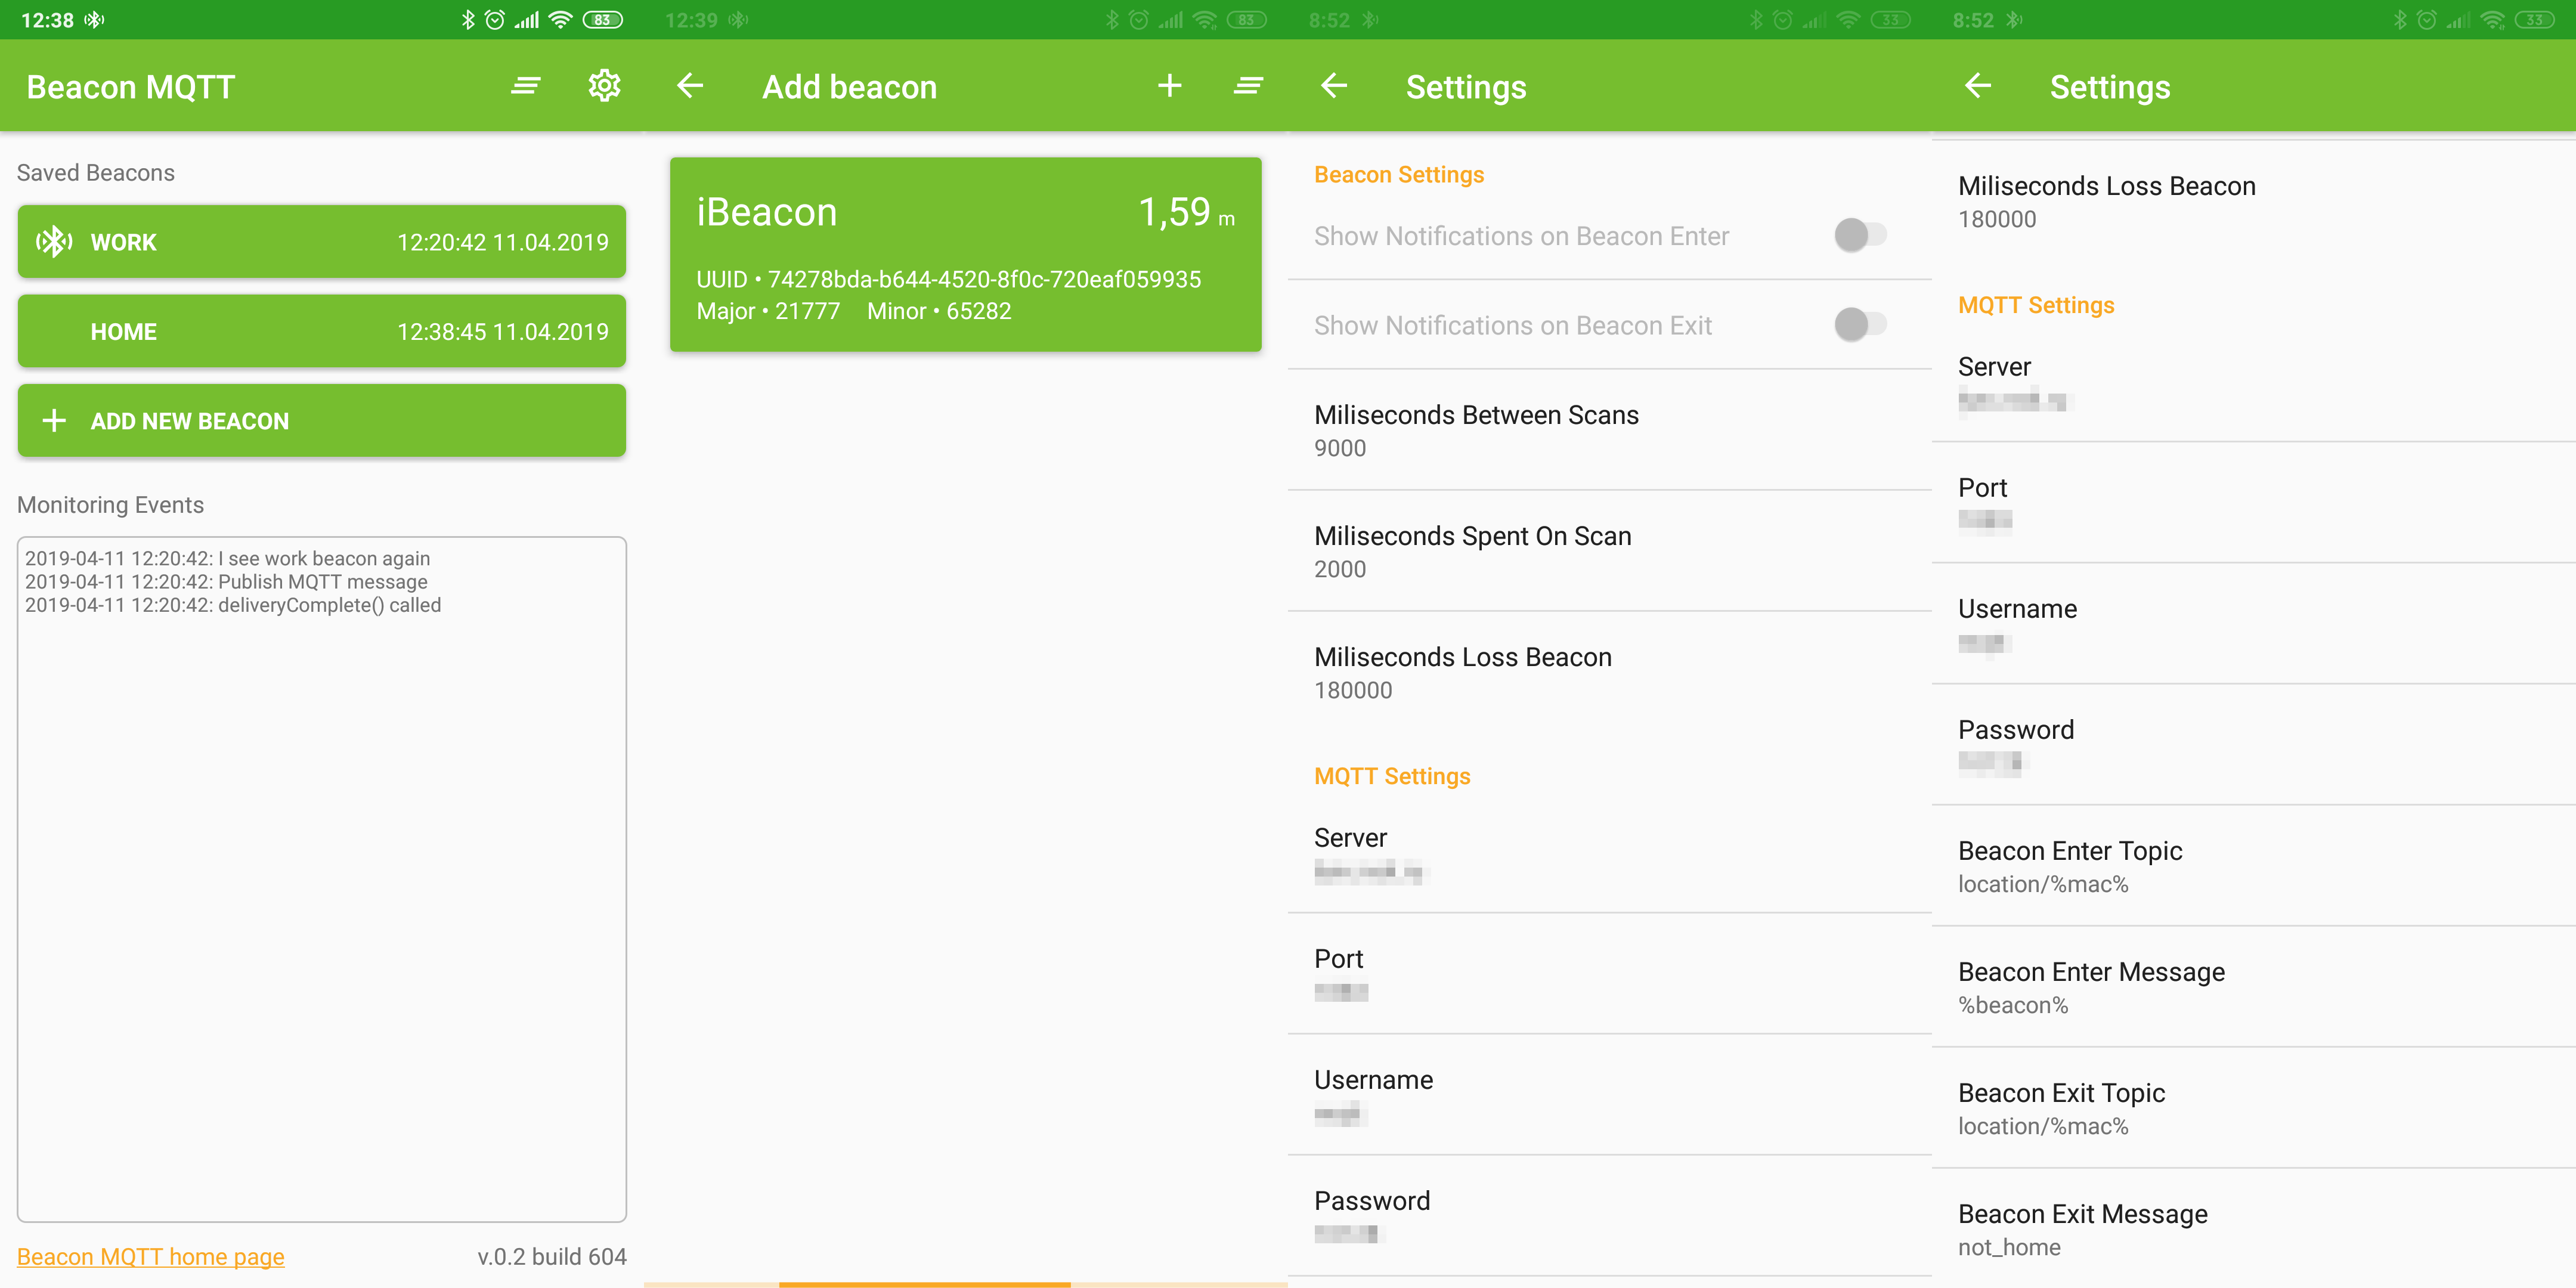Tap the plus icon in Add beacon header
Viewport: 2576px width, 1288px height.
[1169, 86]
